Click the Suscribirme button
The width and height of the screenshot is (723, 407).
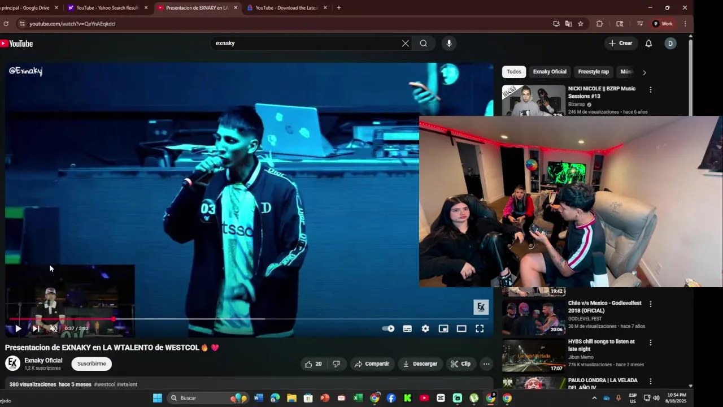92,363
